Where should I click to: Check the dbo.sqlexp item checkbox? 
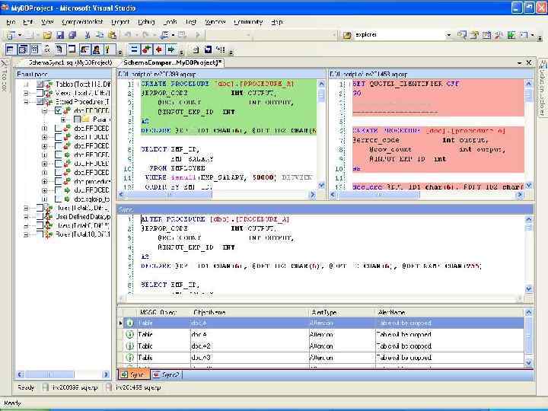(x=59, y=199)
